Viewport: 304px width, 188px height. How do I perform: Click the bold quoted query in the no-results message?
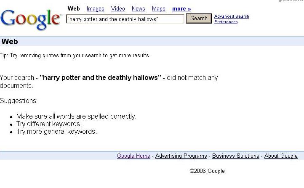coord(100,78)
